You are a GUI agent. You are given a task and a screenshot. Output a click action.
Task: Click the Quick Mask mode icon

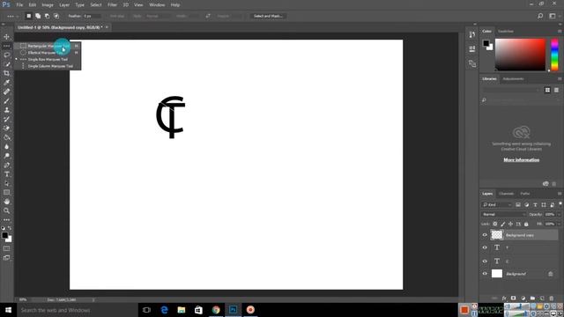tap(6, 248)
